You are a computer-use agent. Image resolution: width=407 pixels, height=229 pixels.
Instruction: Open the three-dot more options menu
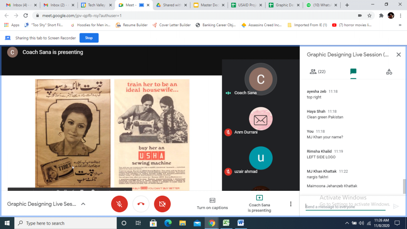(291, 204)
